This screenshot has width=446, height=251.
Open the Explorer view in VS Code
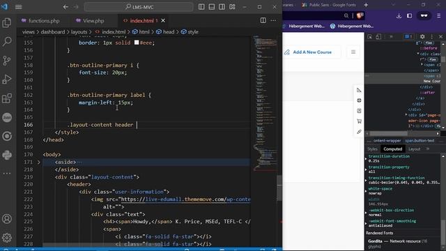click(x=7, y=23)
